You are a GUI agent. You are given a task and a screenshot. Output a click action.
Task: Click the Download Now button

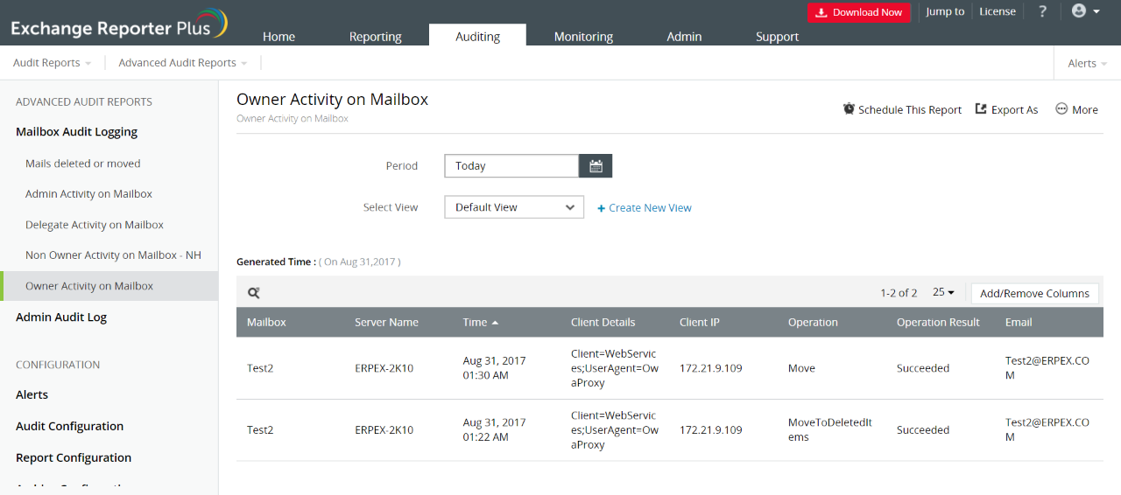(x=858, y=12)
